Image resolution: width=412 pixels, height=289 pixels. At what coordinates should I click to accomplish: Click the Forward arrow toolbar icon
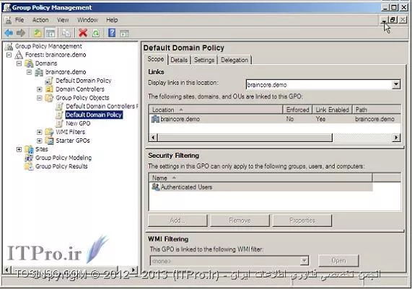pyautogui.click(x=21, y=33)
